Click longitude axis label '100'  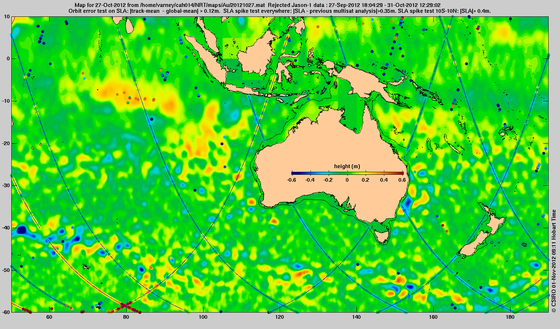pyautogui.click(x=203, y=317)
